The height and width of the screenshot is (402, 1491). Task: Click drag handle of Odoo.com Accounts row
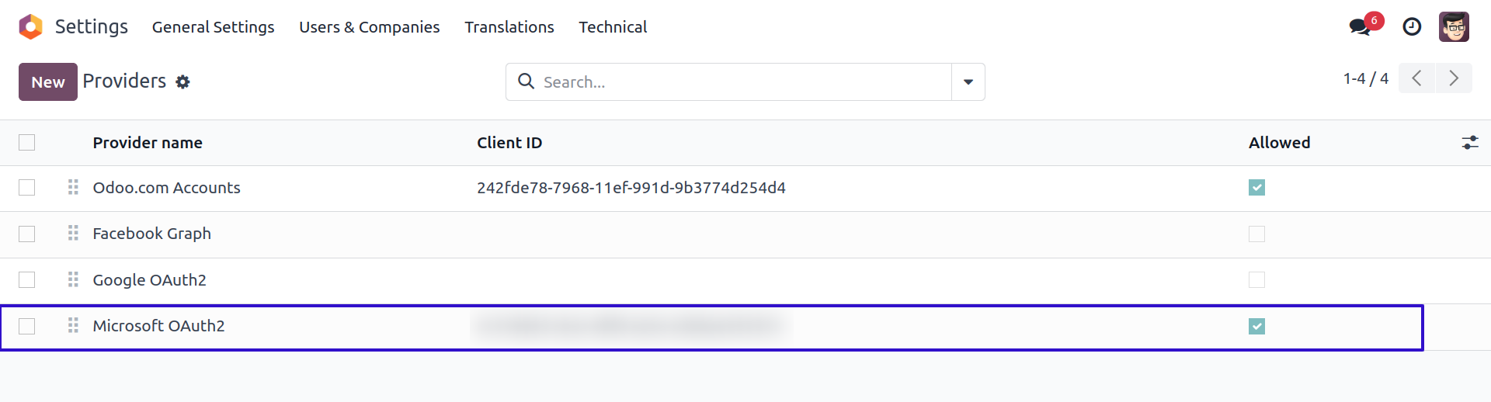[x=74, y=188]
